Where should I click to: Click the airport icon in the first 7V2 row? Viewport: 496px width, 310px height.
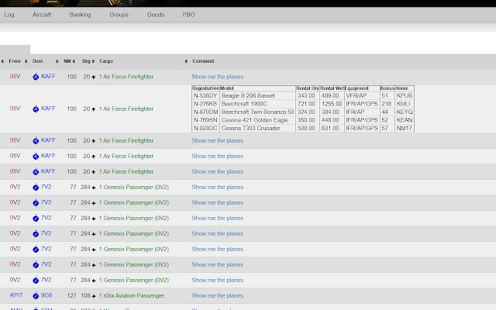(36, 187)
